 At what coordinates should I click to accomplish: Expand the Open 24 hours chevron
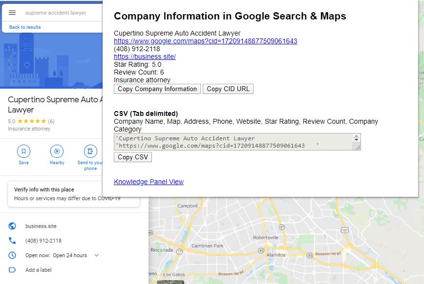(x=97, y=255)
